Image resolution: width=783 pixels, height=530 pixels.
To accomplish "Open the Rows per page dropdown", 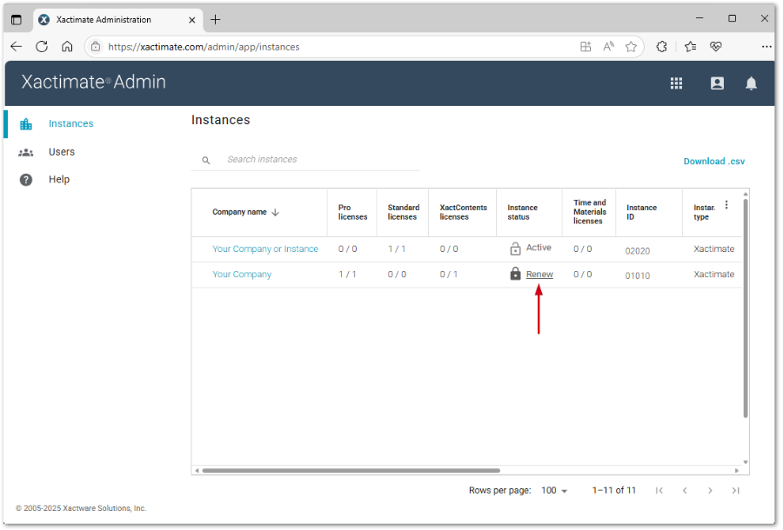I will 554,491.
